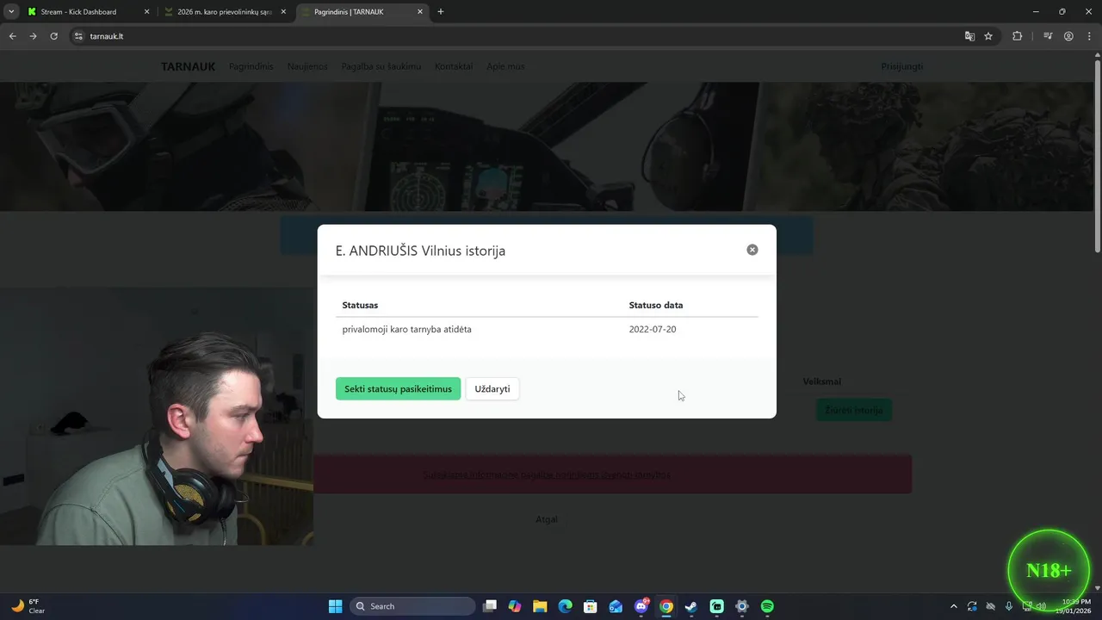Select privalomoji karo tarnyba atidėta text
Screen dimensions: 1102x620
click(406, 330)
